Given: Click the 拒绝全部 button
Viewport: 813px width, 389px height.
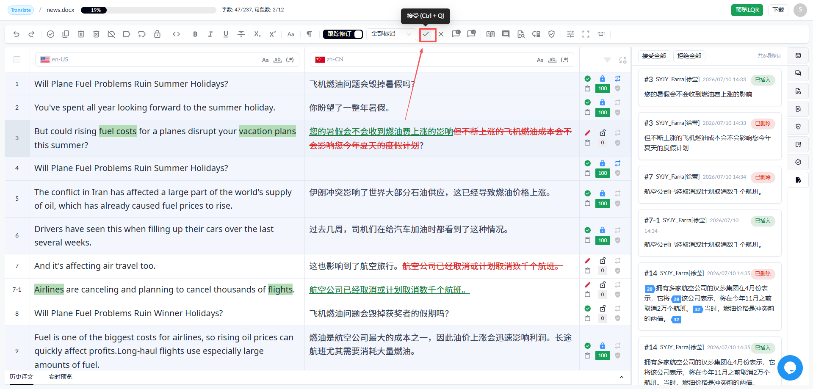Looking at the screenshot, I should pyautogui.click(x=689, y=56).
